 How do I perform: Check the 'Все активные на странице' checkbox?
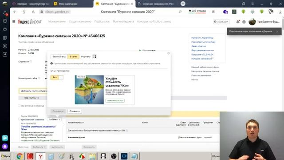tap(19, 106)
